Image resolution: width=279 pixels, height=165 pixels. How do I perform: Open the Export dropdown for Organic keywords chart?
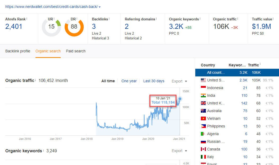coord(179,151)
